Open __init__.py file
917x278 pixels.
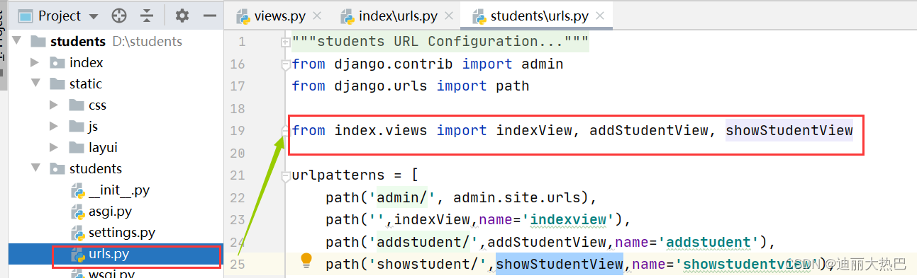click(118, 190)
